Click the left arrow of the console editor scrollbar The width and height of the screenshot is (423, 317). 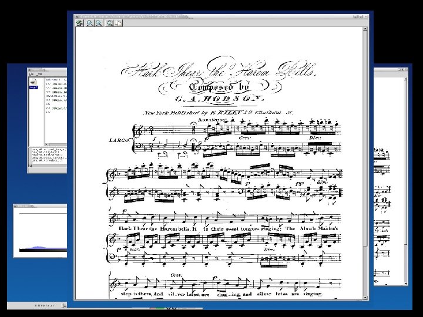pos(31,166)
